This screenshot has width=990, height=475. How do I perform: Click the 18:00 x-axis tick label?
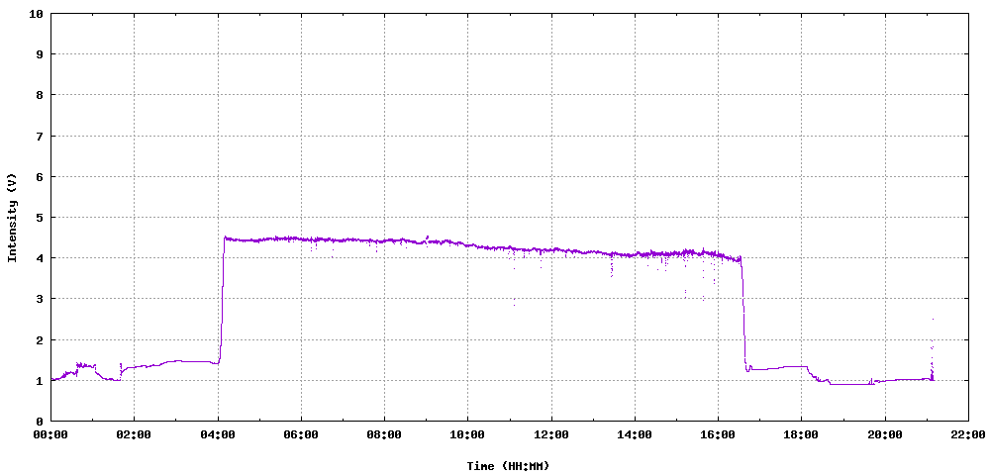[801, 434]
